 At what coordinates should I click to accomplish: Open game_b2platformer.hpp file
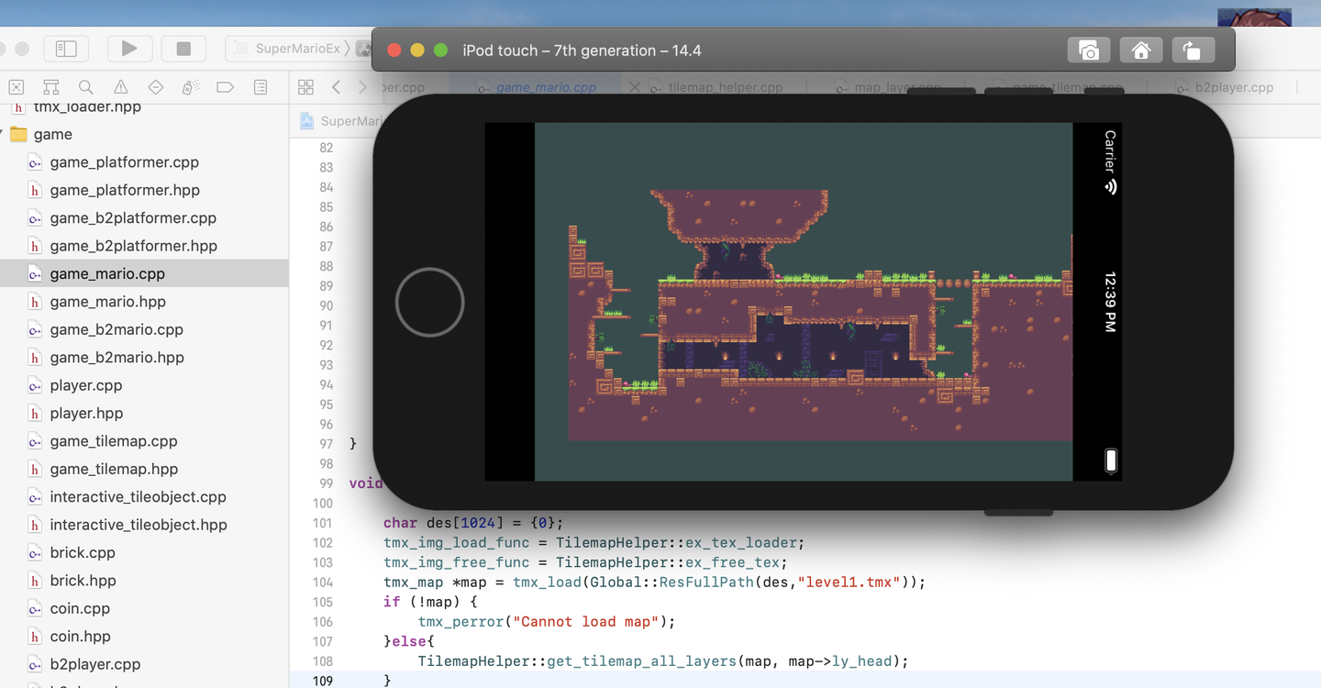click(x=144, y=246)
